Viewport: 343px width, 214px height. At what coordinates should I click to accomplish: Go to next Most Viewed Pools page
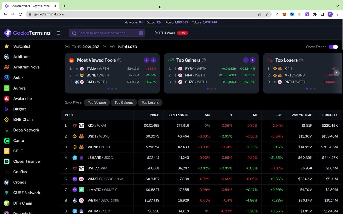click(x=153, y=60)
